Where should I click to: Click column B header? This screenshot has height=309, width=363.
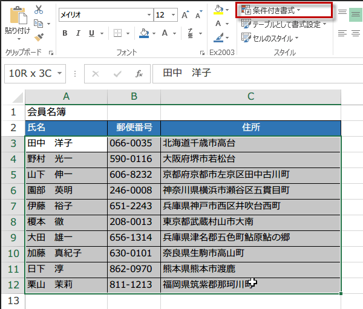134,97
